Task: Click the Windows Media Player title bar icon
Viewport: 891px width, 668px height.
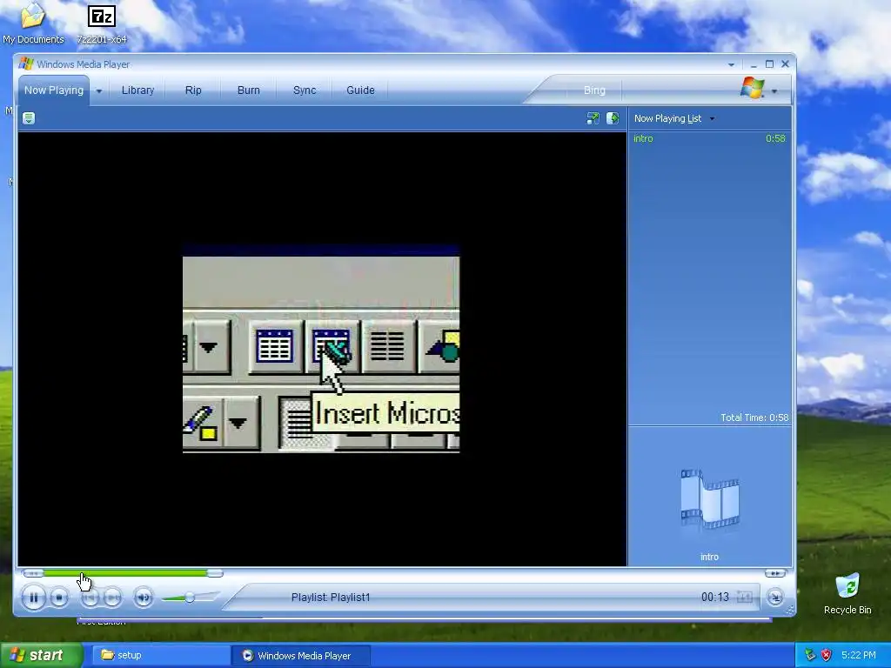Action: click(26, 63)
